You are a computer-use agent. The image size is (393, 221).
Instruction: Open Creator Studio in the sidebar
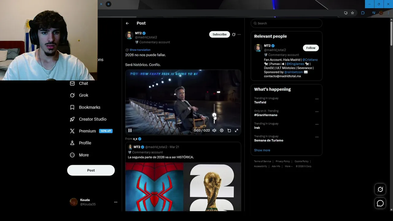pos(88,119)
